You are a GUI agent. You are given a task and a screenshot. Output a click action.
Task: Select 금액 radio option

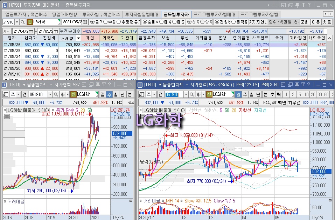[92, 22]
